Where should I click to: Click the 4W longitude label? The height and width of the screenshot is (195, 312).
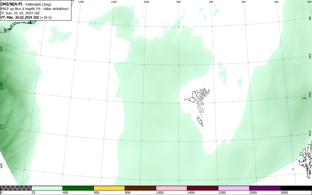[244, 2]
